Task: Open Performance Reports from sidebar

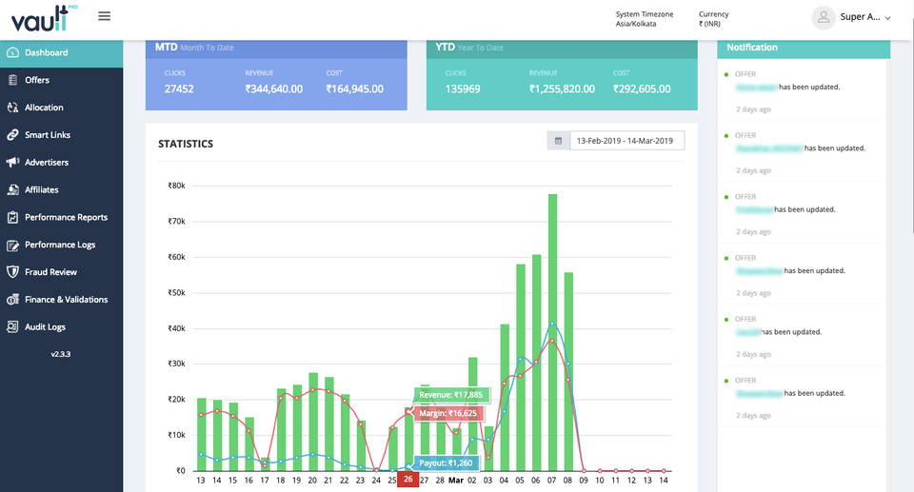Action: click(x=66, y=218)
